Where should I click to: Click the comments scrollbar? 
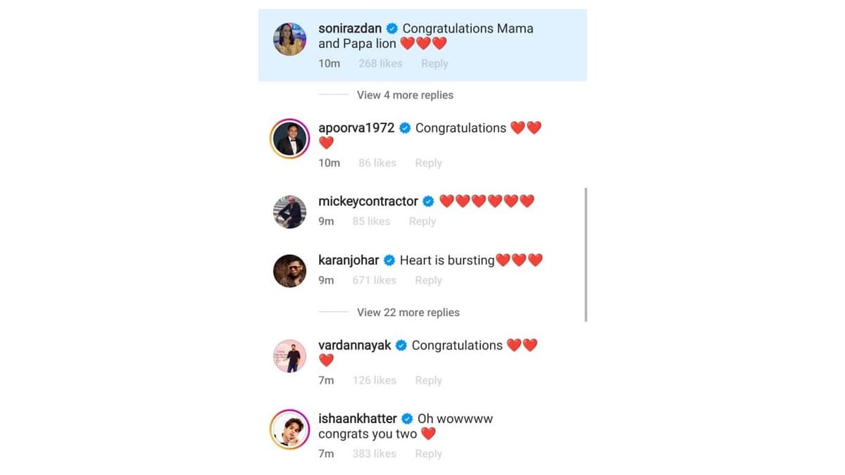click(586, 255)
